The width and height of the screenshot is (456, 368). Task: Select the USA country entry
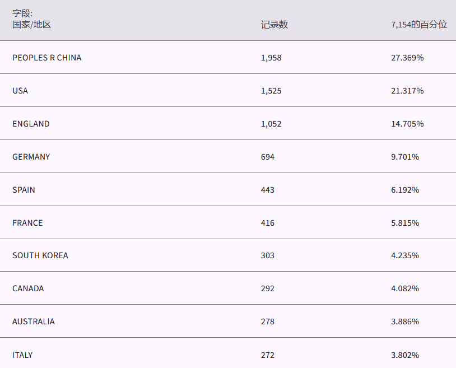click(20, 91)
